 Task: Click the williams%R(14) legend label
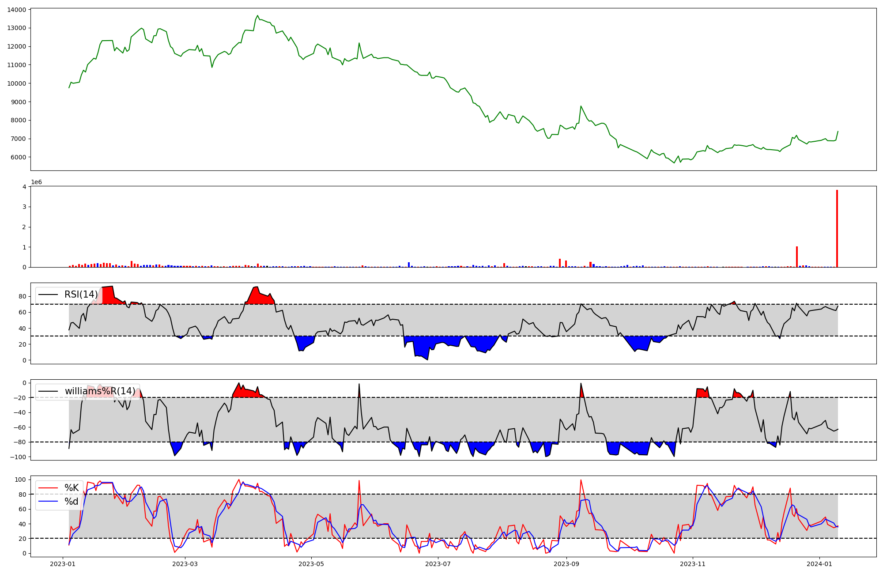(100, 391)
